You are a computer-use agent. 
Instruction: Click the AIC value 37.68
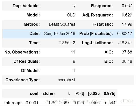127,52
